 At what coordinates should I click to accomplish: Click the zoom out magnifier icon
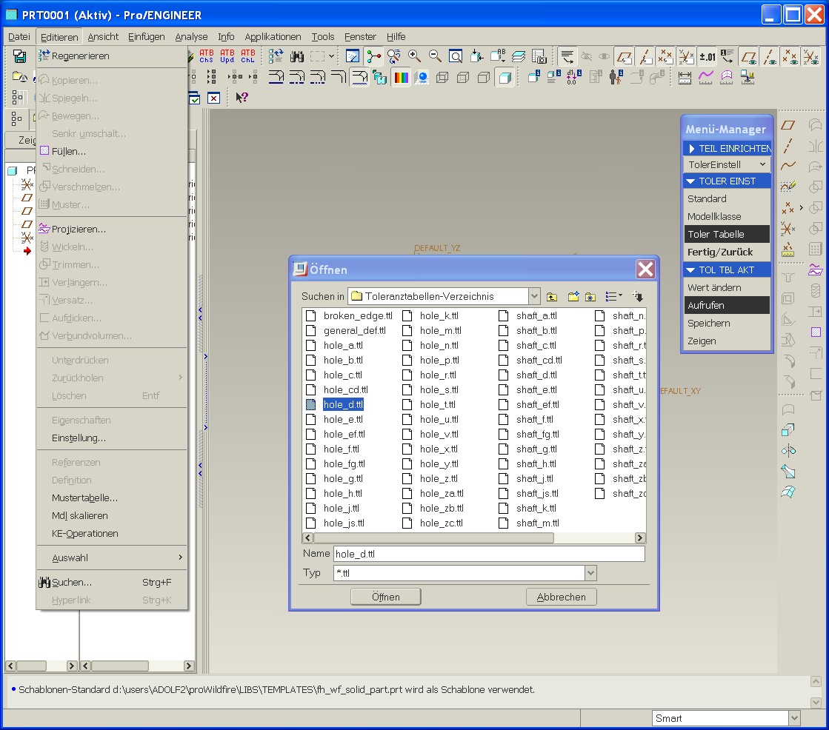pyautogui.click(x=435, y=56)
